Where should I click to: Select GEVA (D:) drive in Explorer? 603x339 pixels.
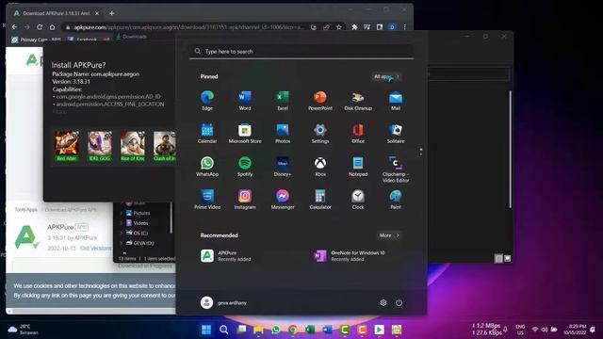click(140, 243)
